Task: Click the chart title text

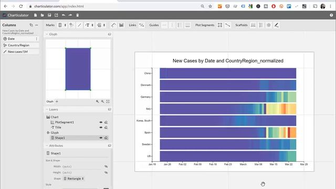Action: [x=228, y=61]
